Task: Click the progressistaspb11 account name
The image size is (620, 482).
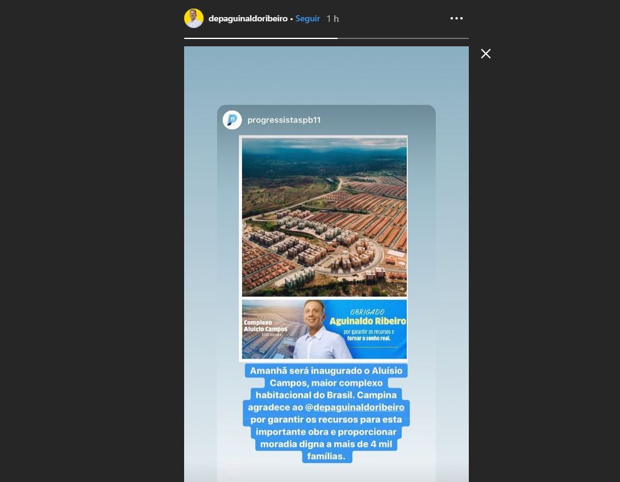Action: coord(284,119)
